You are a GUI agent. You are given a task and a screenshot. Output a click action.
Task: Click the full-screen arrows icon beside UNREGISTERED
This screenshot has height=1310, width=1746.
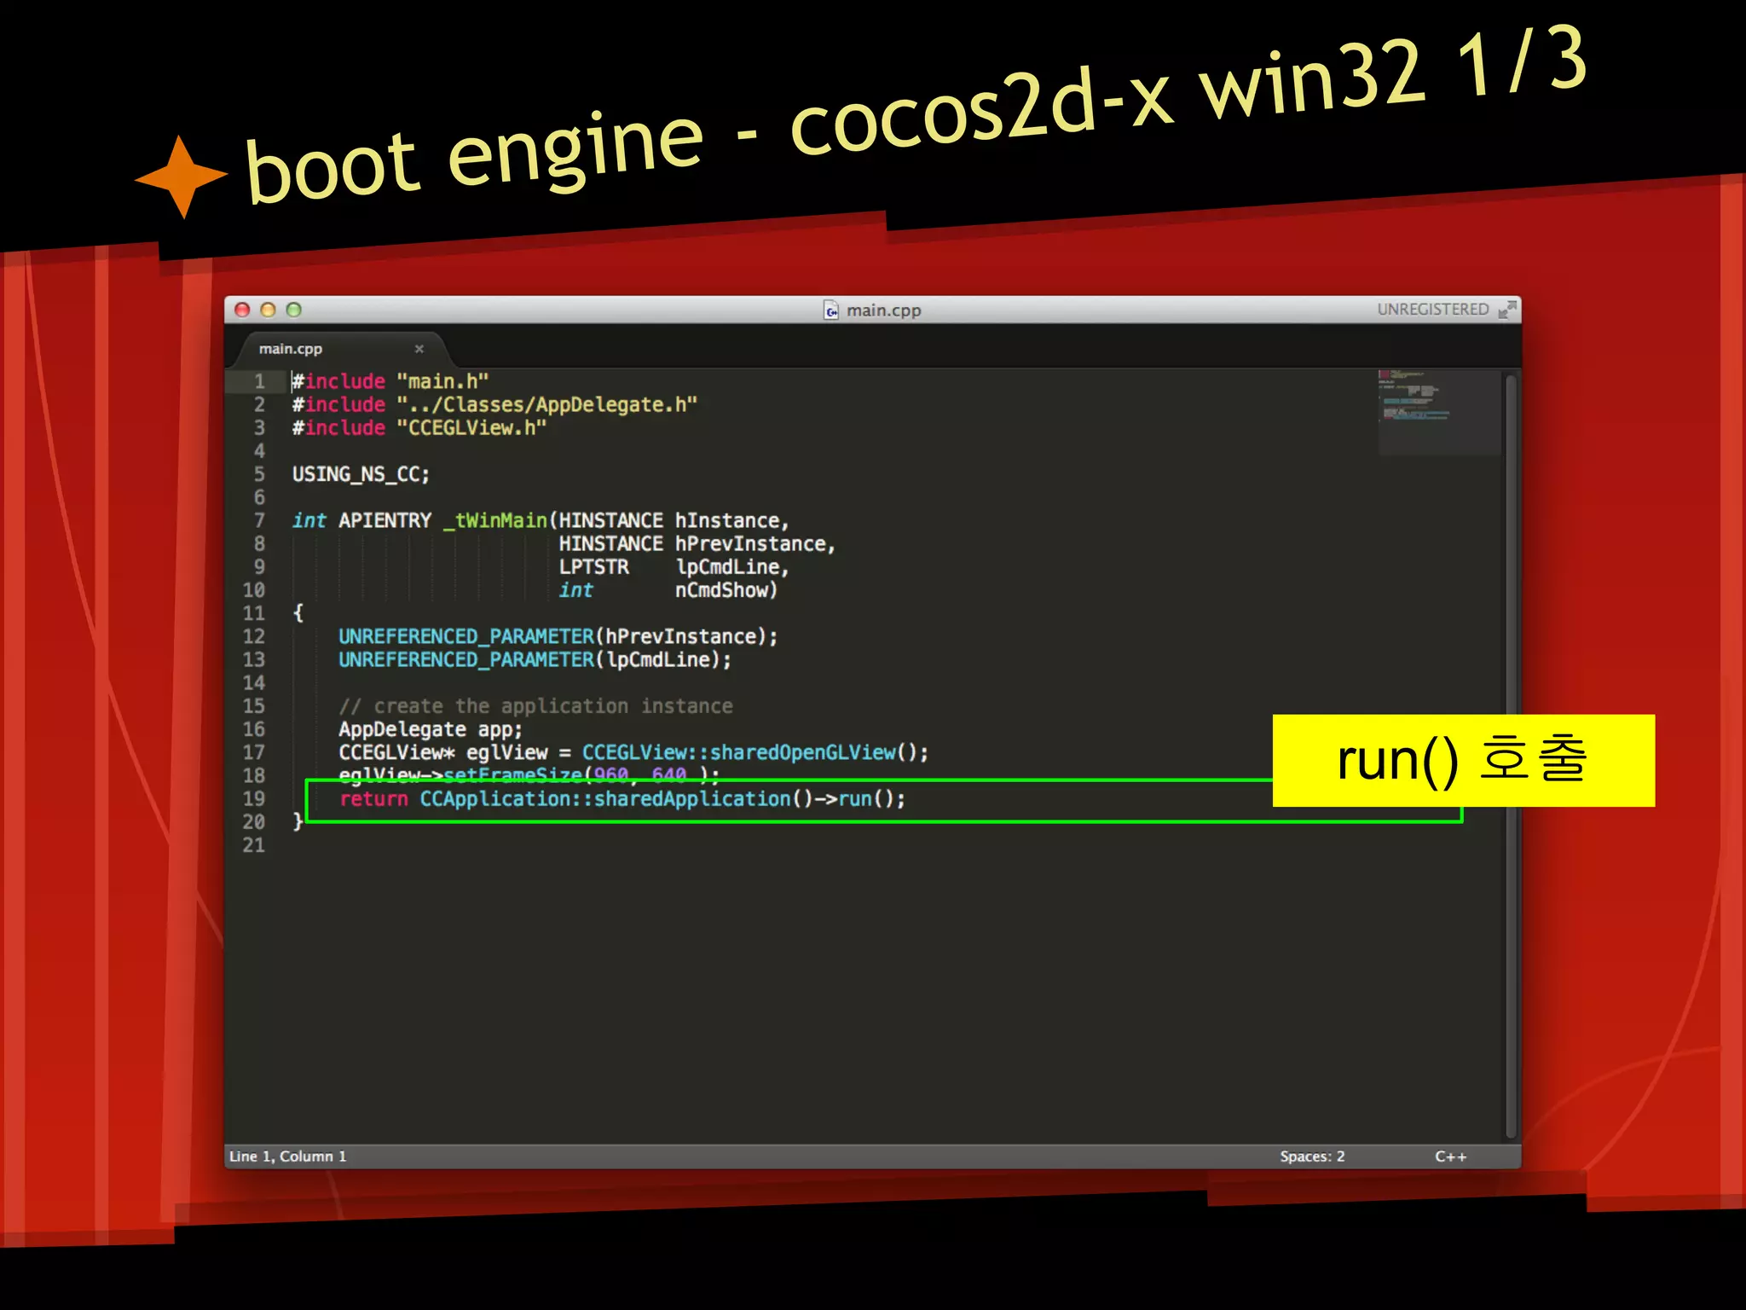coord(1507,310)
